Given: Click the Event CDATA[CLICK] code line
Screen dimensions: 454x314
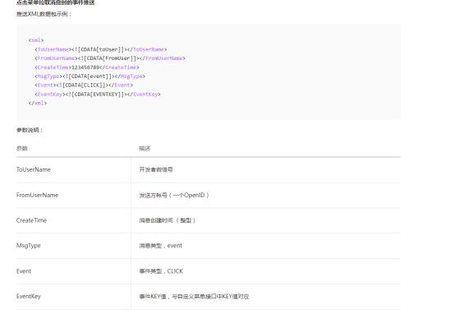Looking at the screenshot, I should [84, 85].
